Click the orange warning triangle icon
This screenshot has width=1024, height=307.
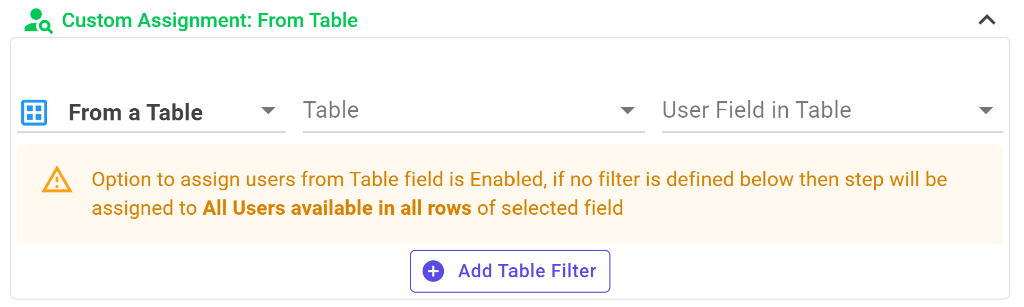click(57, 180)
